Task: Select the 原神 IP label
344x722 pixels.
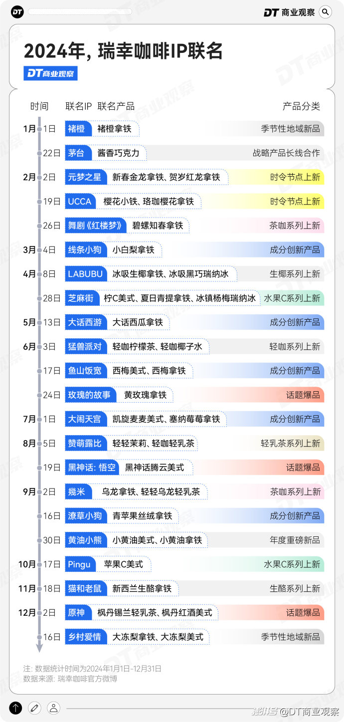Action: click(78, 613)
